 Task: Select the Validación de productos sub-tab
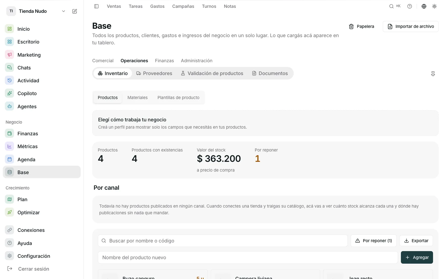coord(212,73)
